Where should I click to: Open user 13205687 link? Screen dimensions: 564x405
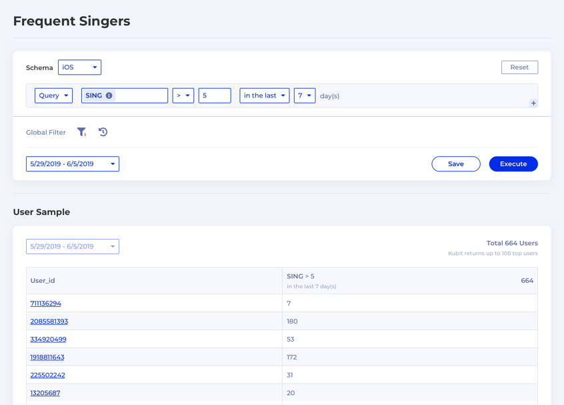[45, 393]
